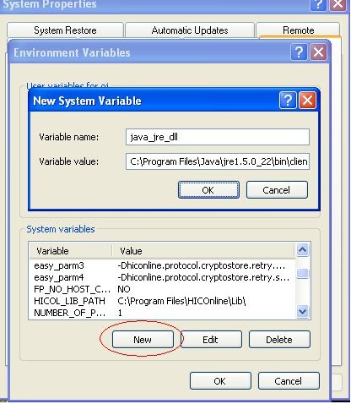Viewport: 351px width, 404px height.
Task: Click the Delete system variable button
Action: (x=279, y=340)
